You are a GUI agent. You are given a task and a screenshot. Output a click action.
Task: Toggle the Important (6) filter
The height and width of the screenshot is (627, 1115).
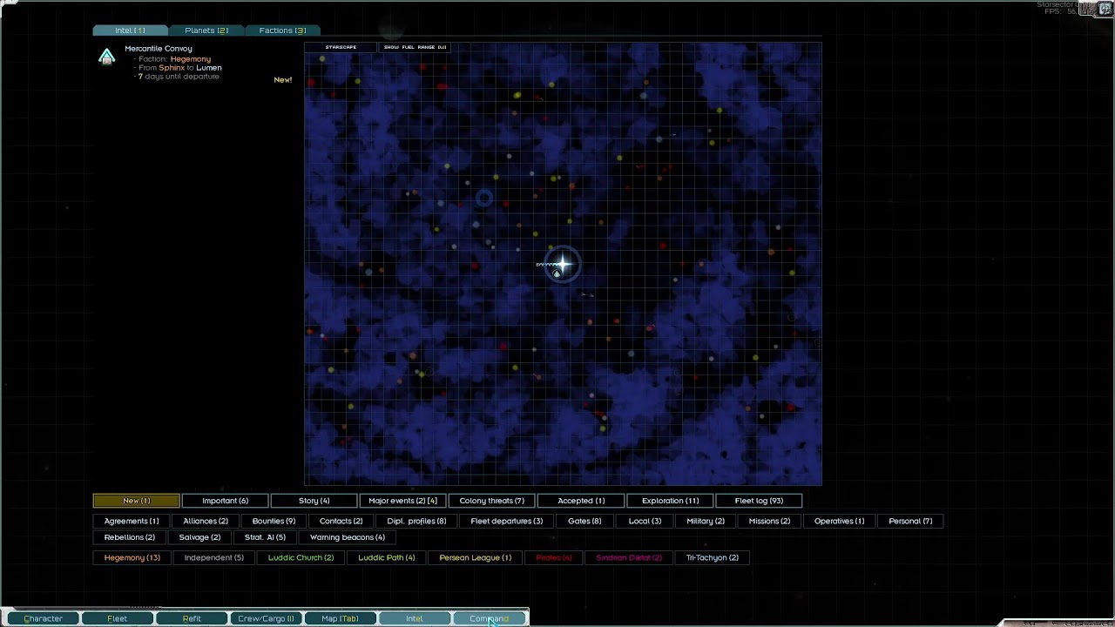coord(226,501)
